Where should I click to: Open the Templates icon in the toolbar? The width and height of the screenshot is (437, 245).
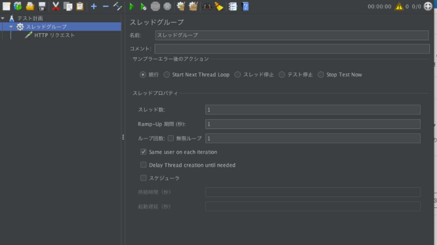(x=18, y=6)
